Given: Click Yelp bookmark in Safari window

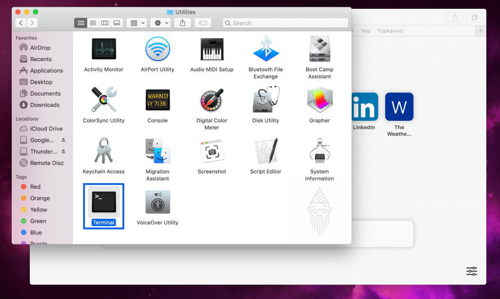Looking at the screenshot, I should click(x=365, y=31).
